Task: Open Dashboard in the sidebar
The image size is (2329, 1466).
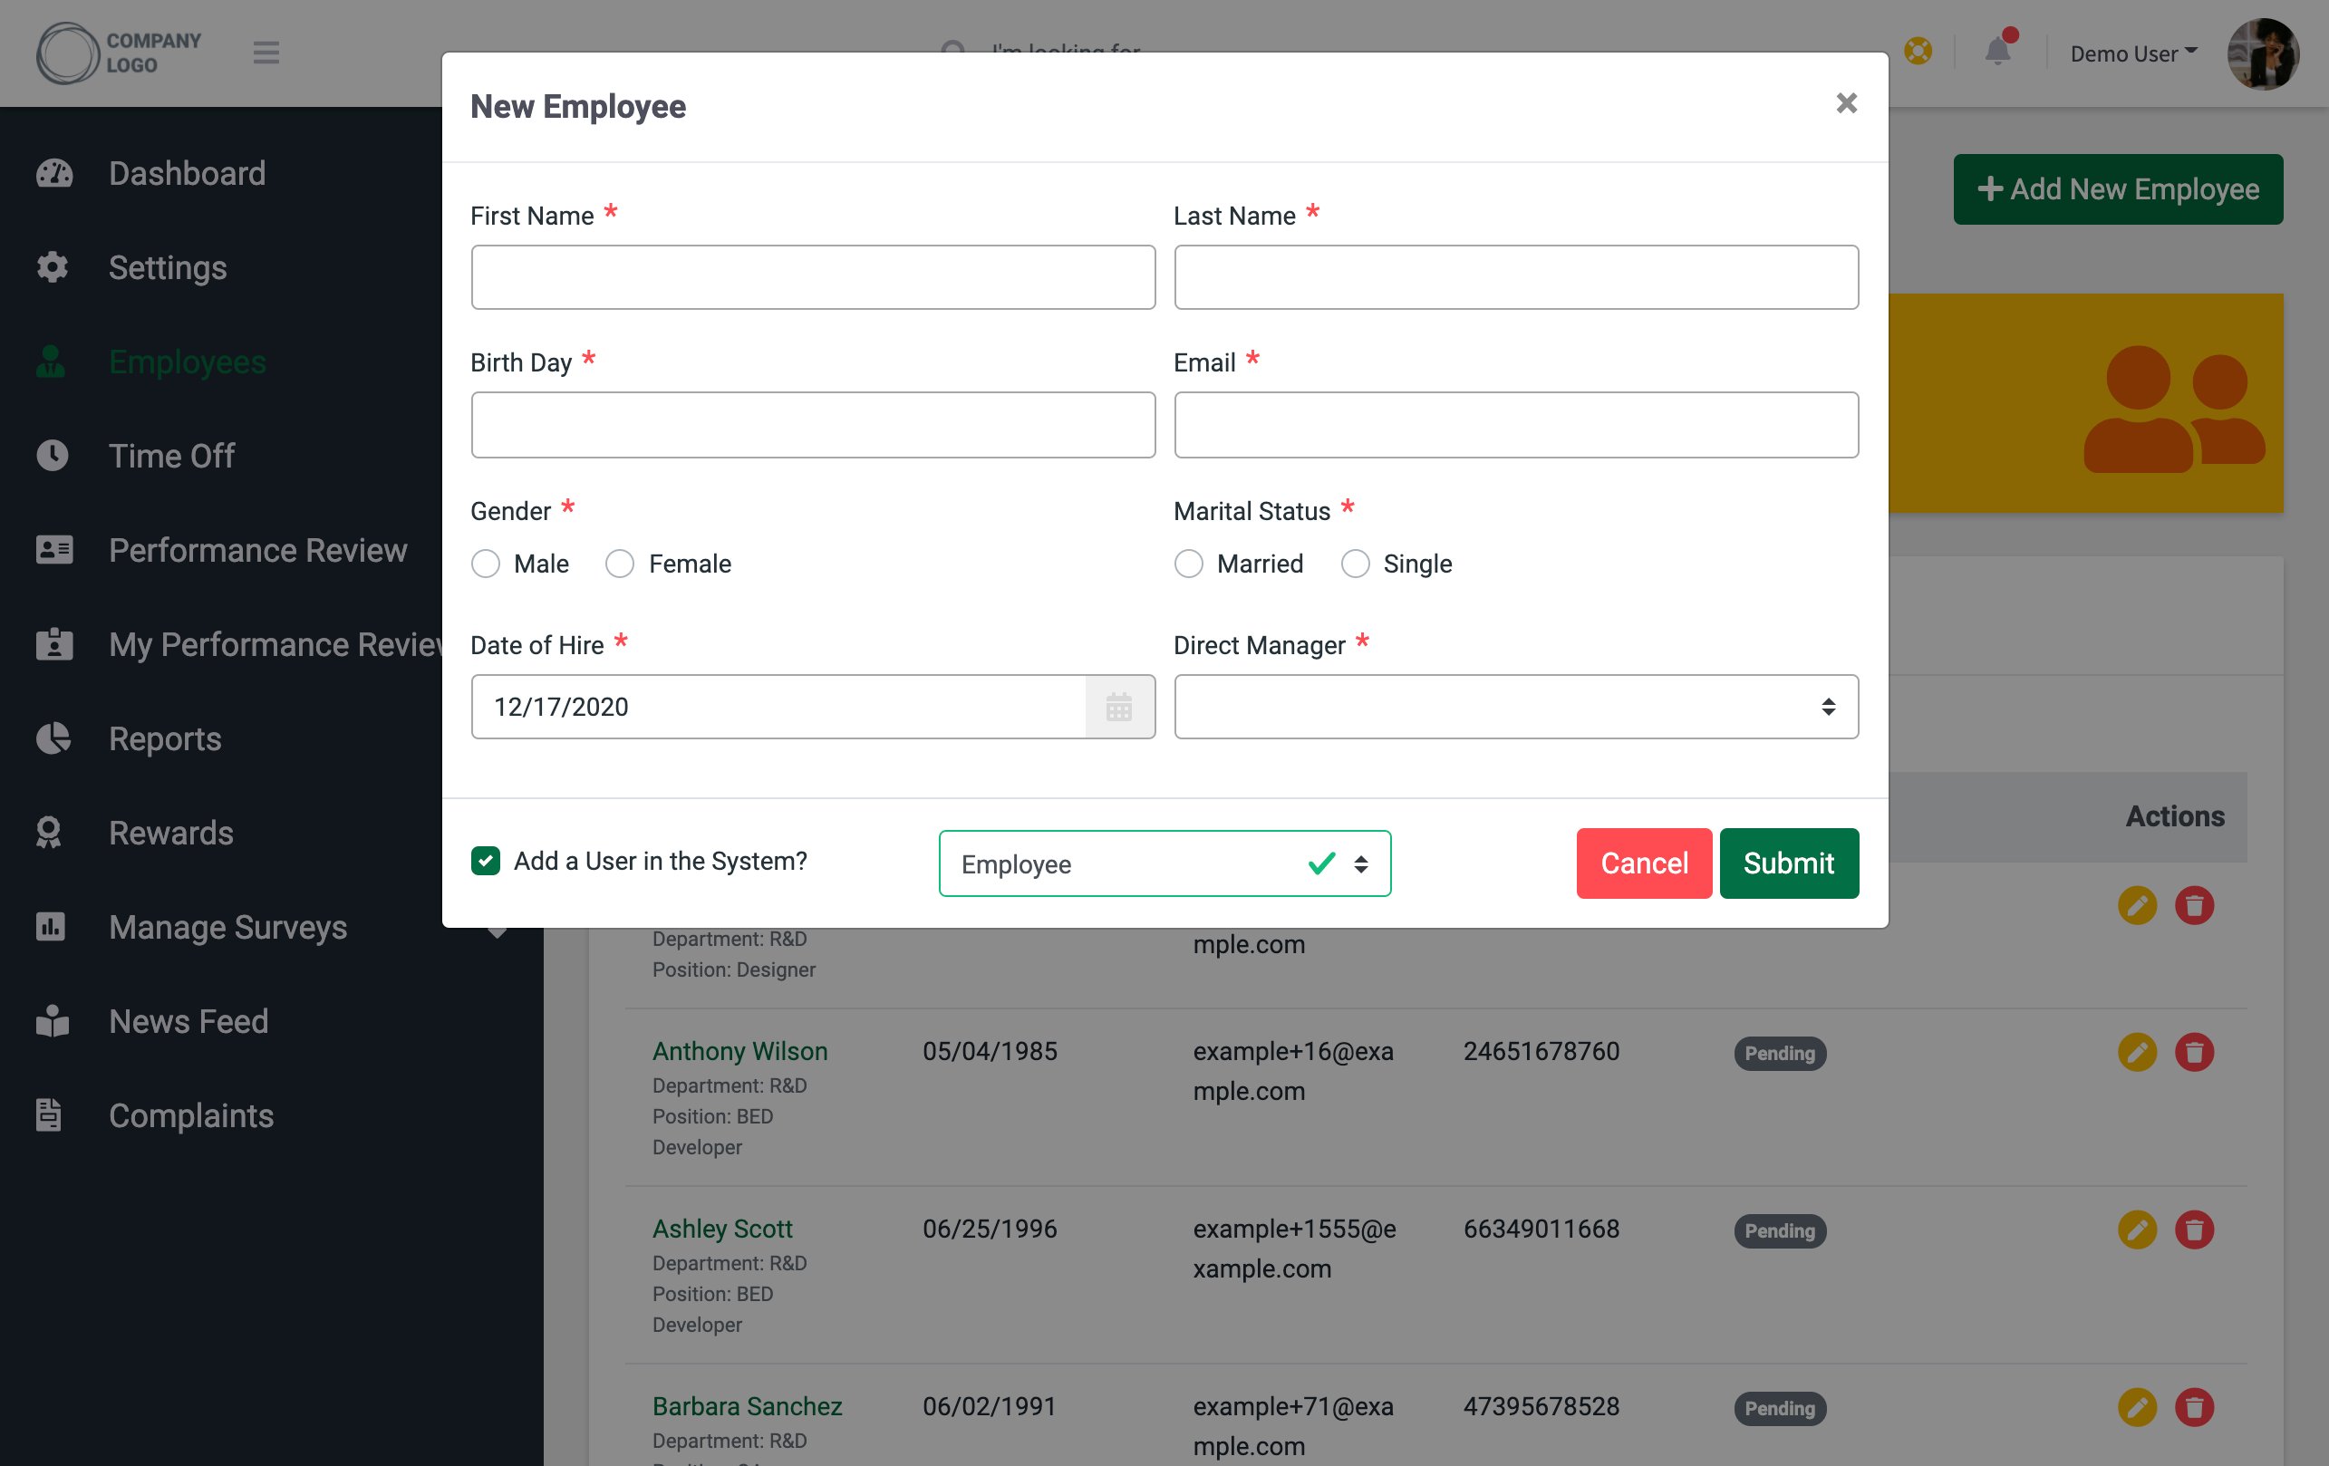Action: point(187,173)
